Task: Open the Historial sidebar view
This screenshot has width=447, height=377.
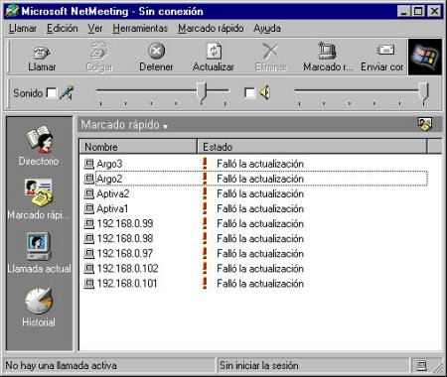Action: pyautogui.click(x=39, y=308)
